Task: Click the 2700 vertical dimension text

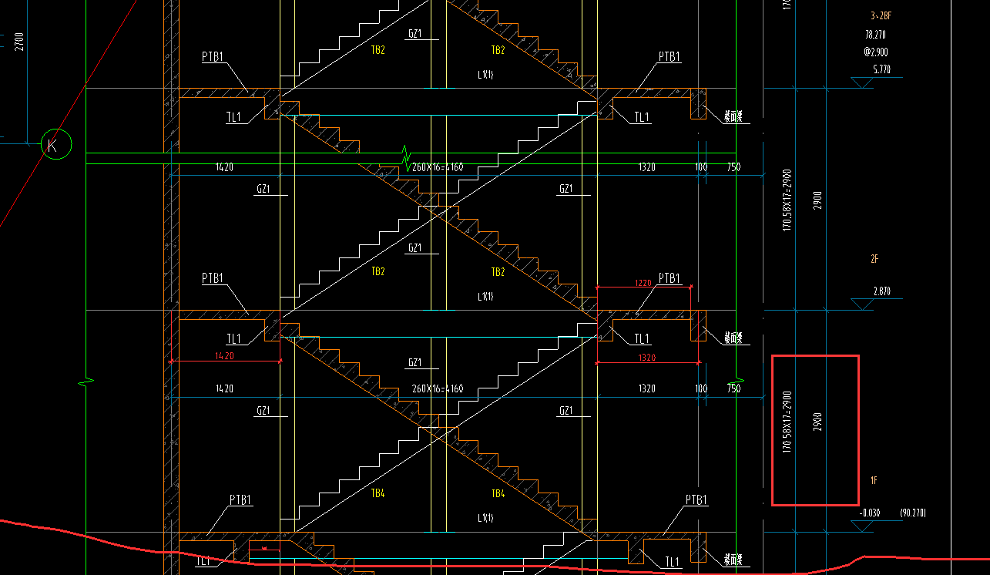Action: 20,40
